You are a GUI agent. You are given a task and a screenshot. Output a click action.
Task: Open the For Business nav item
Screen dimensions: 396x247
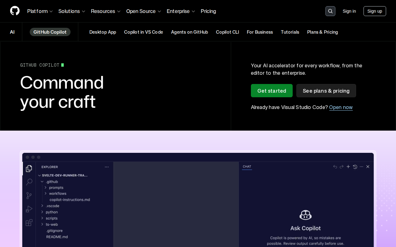[x=260, y=32]
